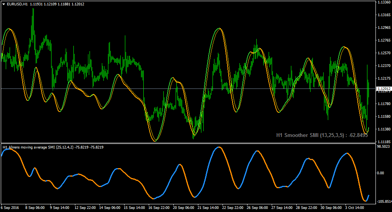Select the 1.13165 price scale value

tap(384, 15)
